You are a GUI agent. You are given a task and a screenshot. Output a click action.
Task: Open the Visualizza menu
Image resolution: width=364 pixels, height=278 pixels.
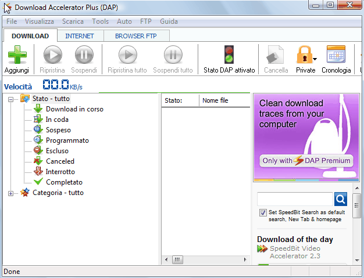39,21
